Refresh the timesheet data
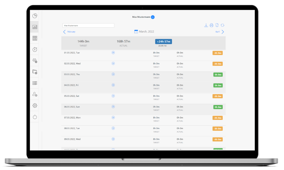 pos(222,25)
